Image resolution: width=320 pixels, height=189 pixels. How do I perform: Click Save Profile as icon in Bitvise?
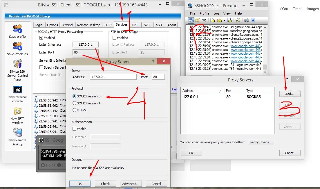coord(17,46)
